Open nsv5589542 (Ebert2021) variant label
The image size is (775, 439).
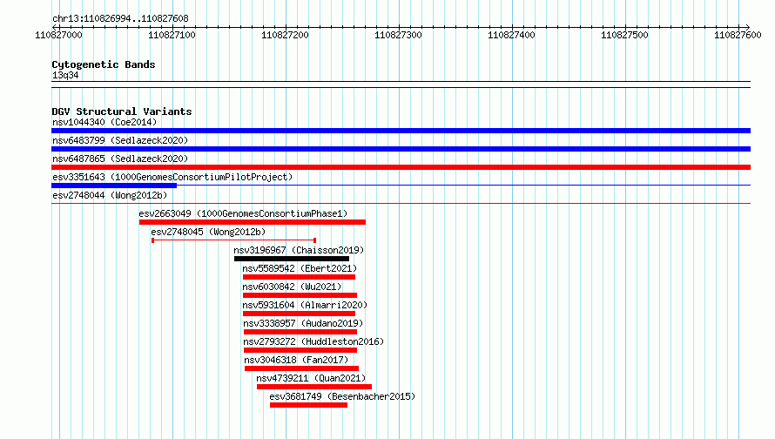300,268
